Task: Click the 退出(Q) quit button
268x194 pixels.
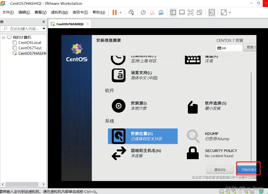Action: (x=220, y=170)
